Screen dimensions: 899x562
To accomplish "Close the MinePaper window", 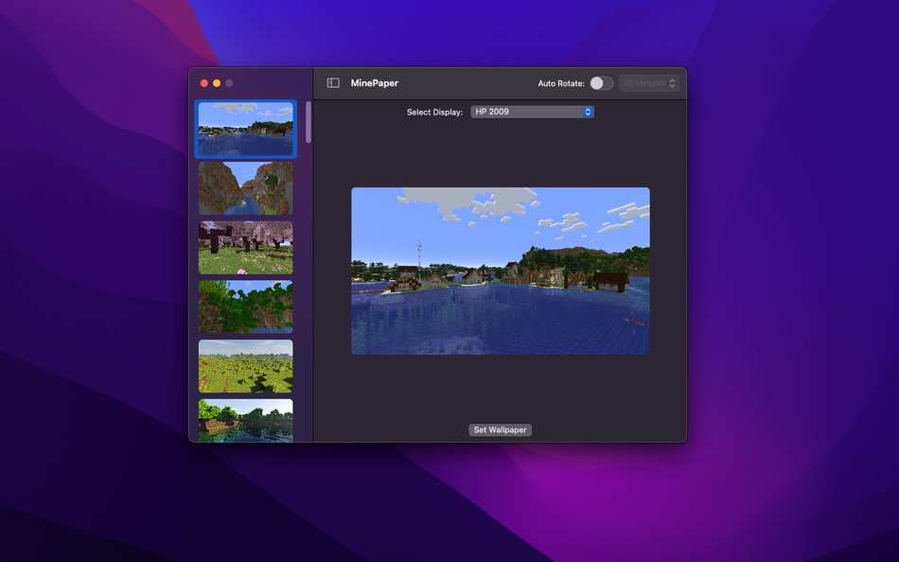I will point(204,83).
